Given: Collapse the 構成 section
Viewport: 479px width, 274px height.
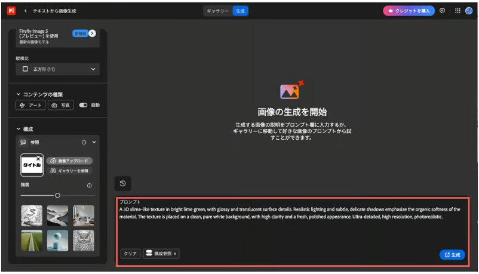Looking at the screenshot, I should pyautogui.click(x=19, y=129).
